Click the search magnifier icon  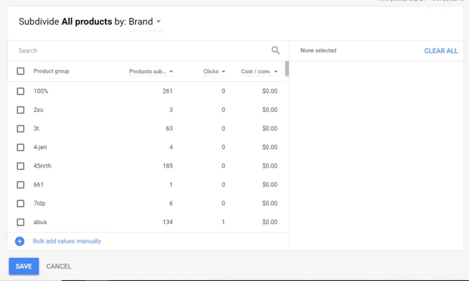pyautogui.click(x=276, y=50)
